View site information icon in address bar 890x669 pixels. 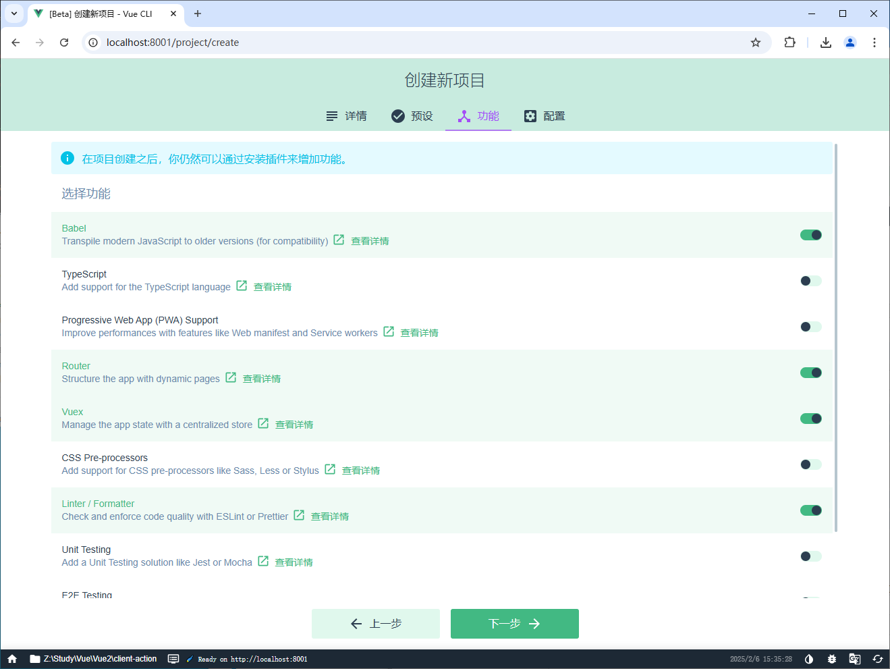[93, 43]
